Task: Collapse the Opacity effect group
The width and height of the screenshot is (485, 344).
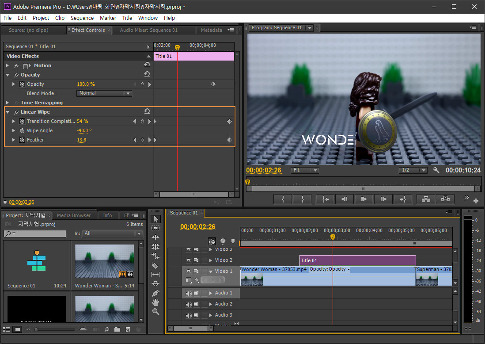Action: (x=8, y=75)
